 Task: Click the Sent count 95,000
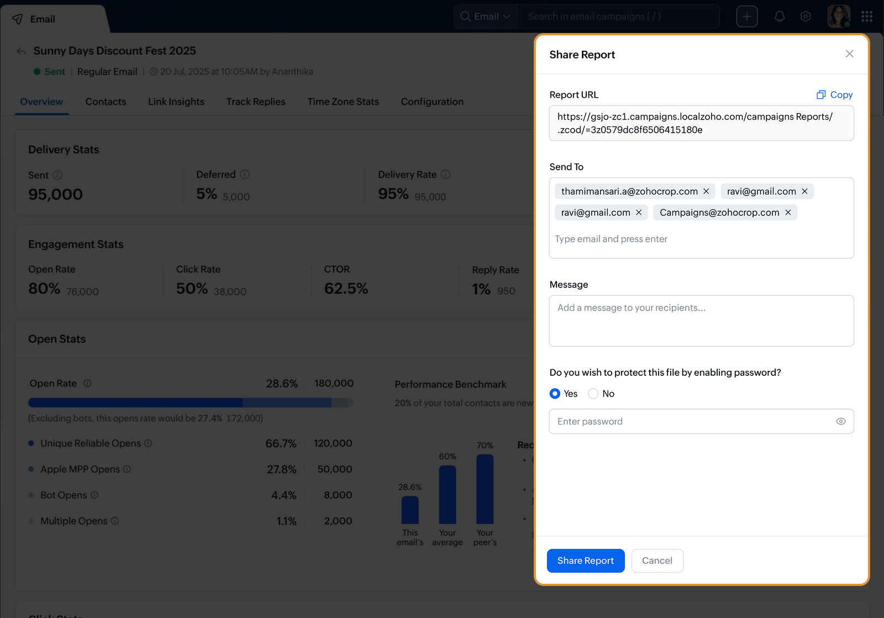55,195
